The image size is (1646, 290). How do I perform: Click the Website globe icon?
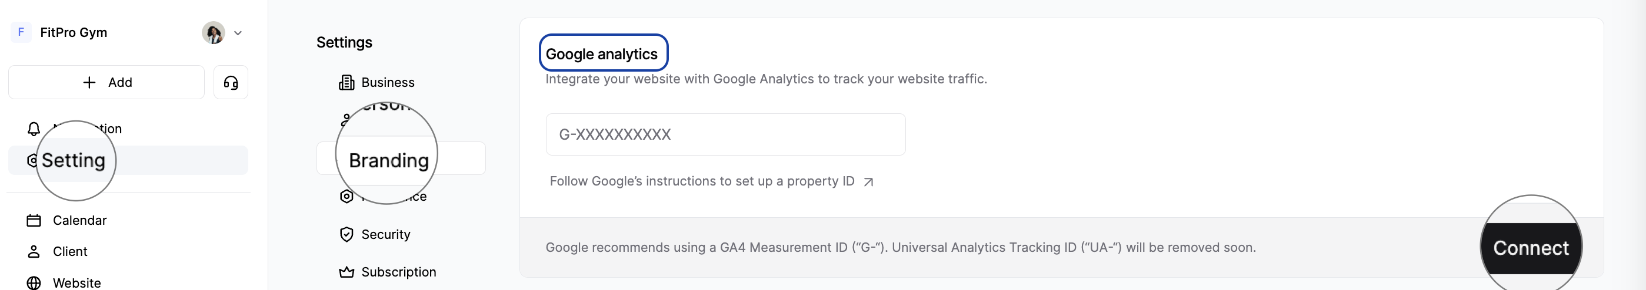(x=34, y=282)
